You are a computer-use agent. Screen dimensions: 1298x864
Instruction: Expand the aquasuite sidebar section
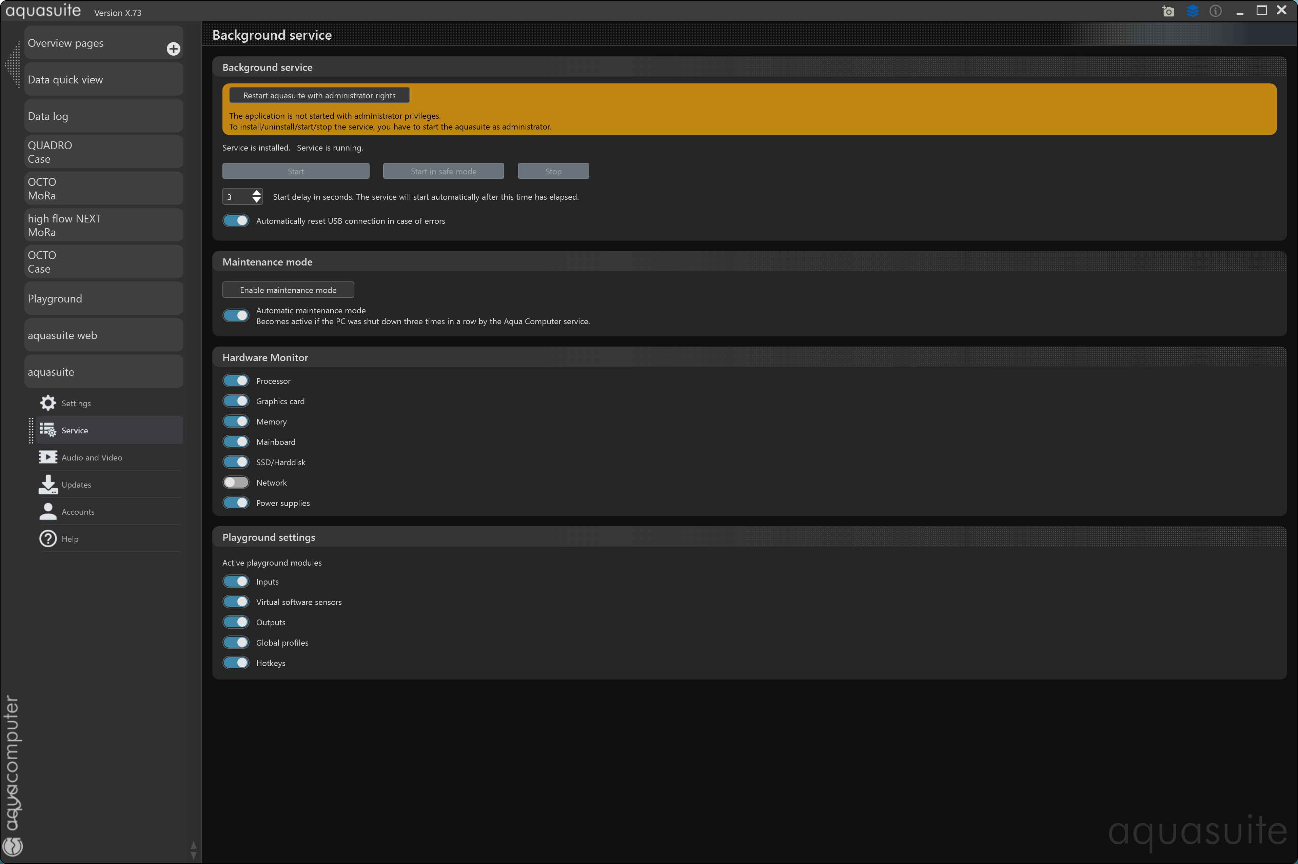103,372
